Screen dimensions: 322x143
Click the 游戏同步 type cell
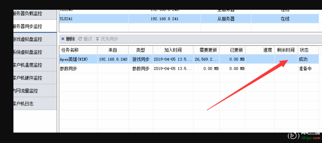tap(141, 59)
